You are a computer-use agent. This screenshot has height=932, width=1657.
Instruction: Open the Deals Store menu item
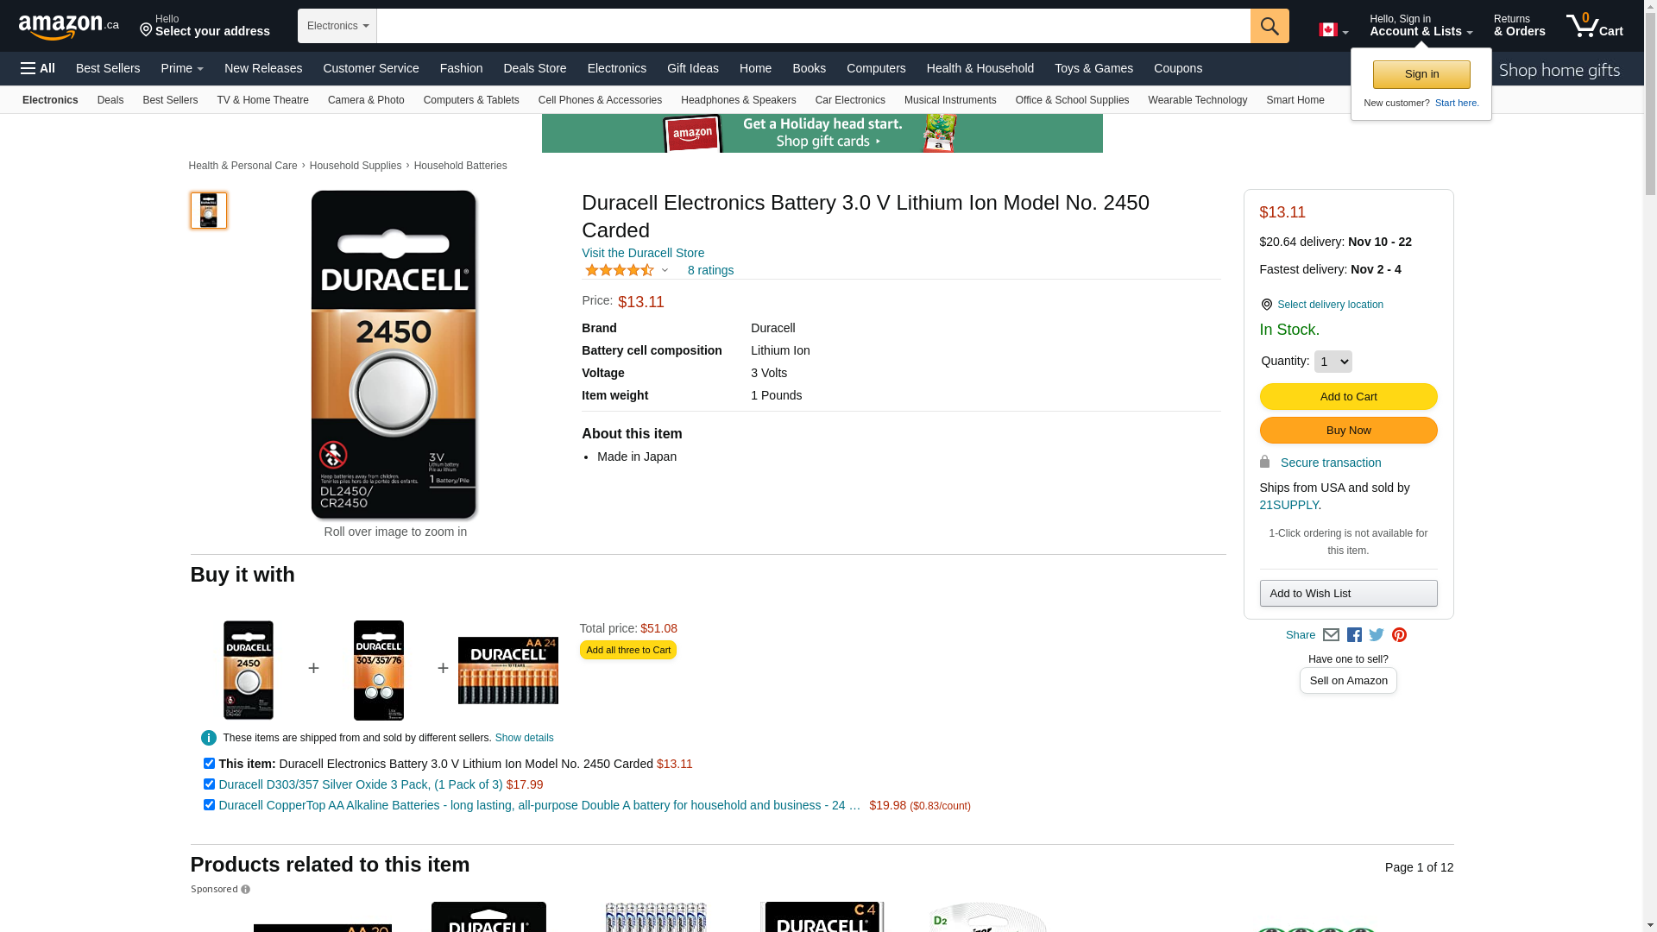(x=534, y=68)
